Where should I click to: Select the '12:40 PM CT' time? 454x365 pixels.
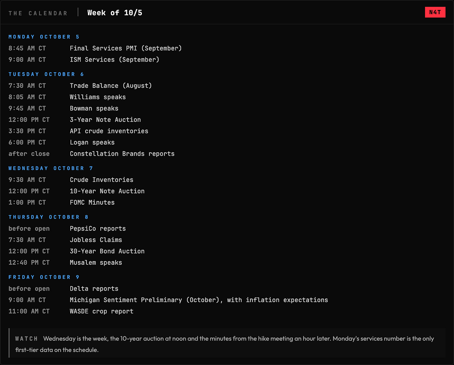(29, 263)
